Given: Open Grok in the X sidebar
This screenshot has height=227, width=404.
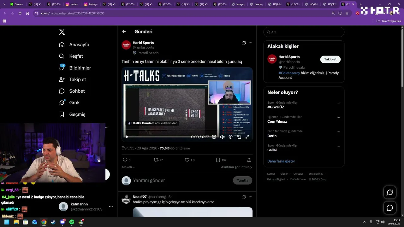Looking at the screenshot, I should point(69,103).
